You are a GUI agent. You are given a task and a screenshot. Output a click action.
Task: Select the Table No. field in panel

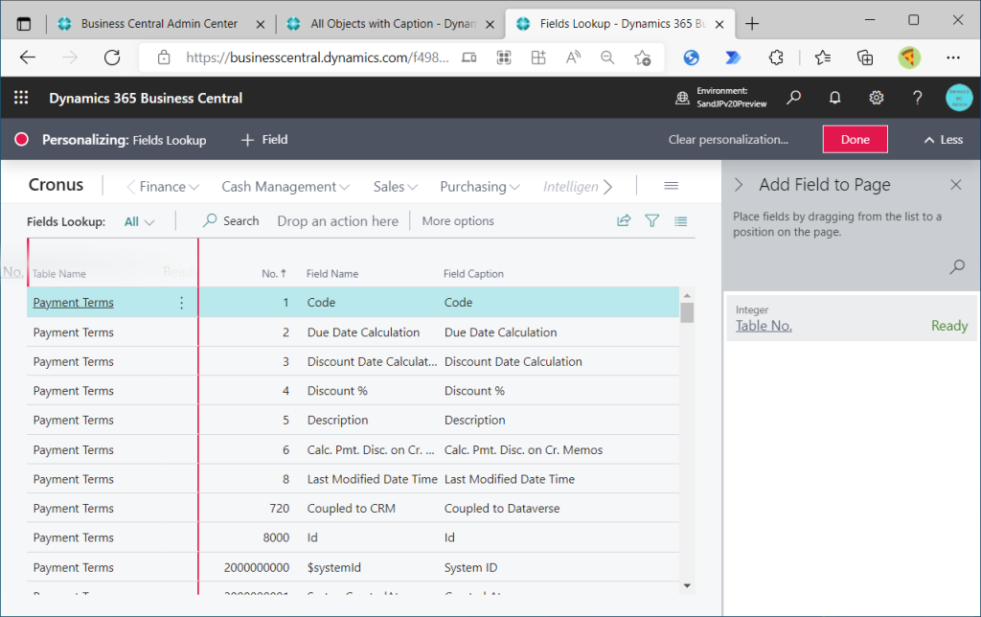[x=851, y=318]
